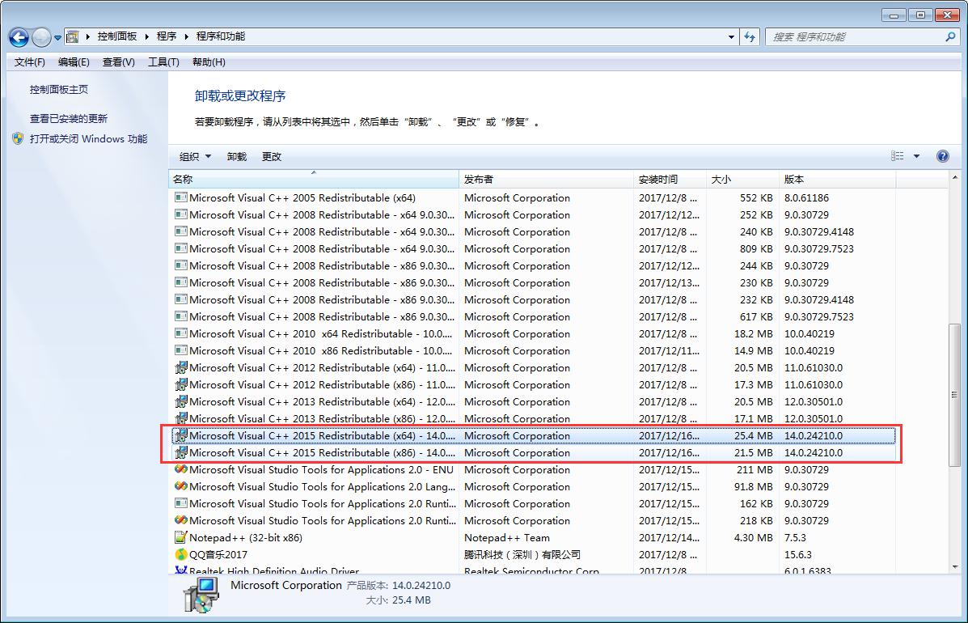
Task: Open 打开或关闭 Windows 功能 link
Action: (x=88, y=139)
